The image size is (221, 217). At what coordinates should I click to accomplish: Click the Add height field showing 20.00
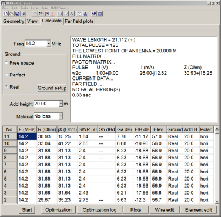pyautogui.click(x=46, y=104)
